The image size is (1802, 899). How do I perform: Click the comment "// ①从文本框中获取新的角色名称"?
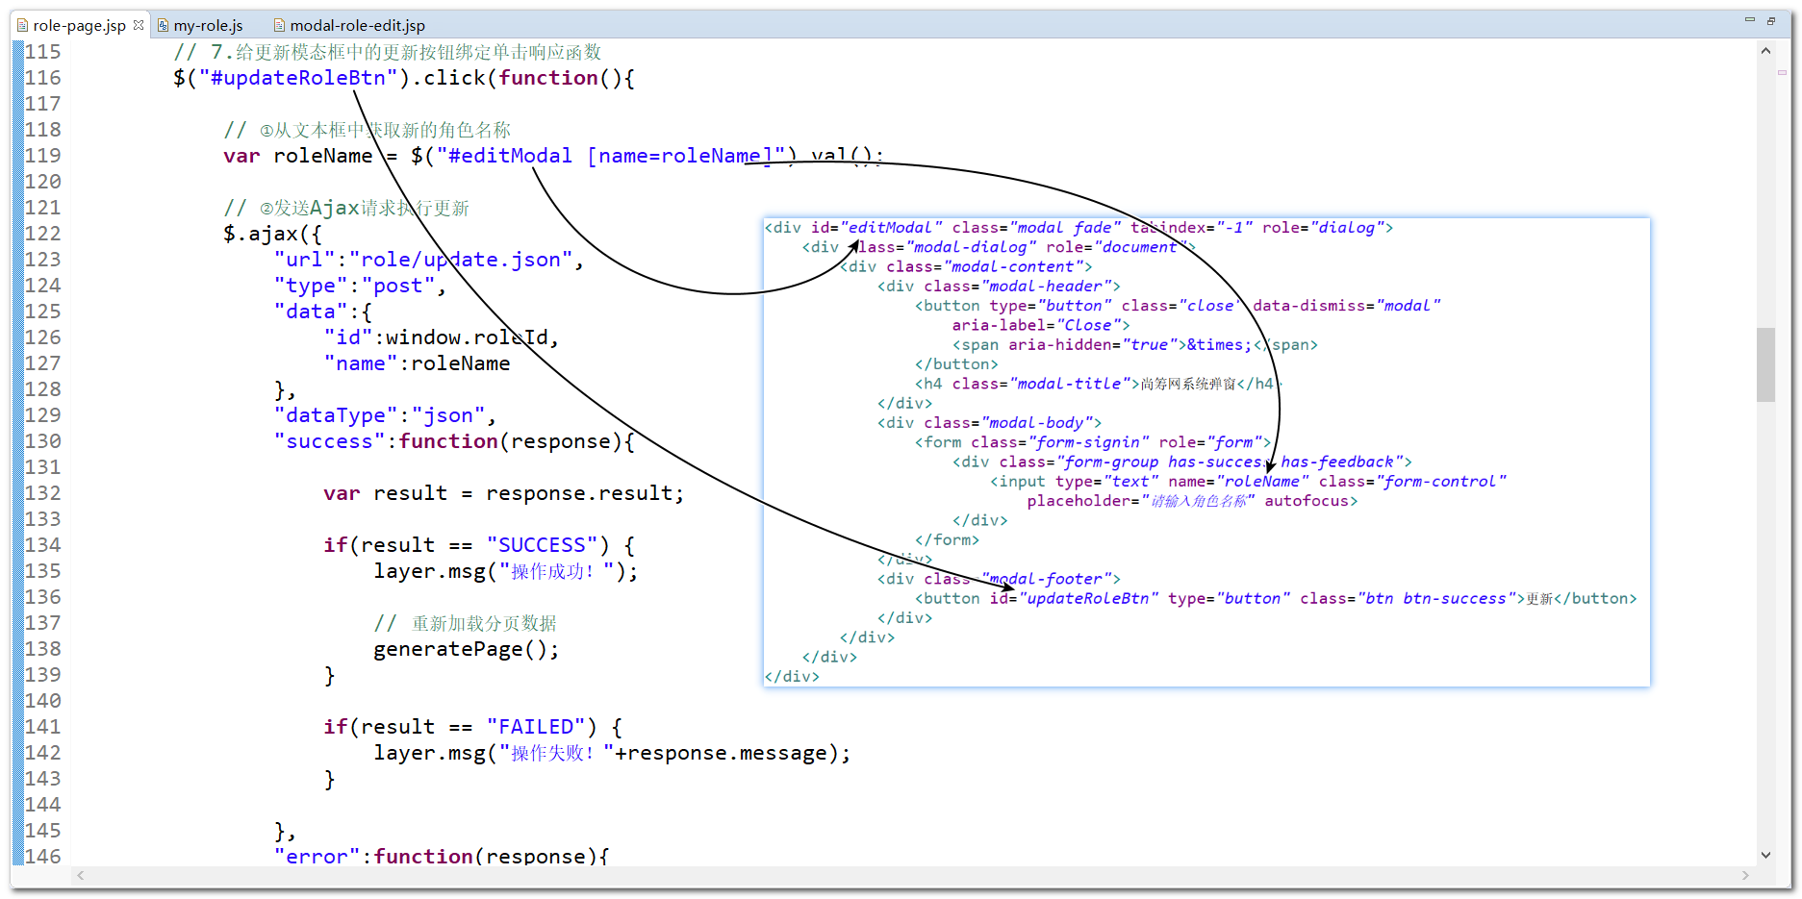click(367, 130)
